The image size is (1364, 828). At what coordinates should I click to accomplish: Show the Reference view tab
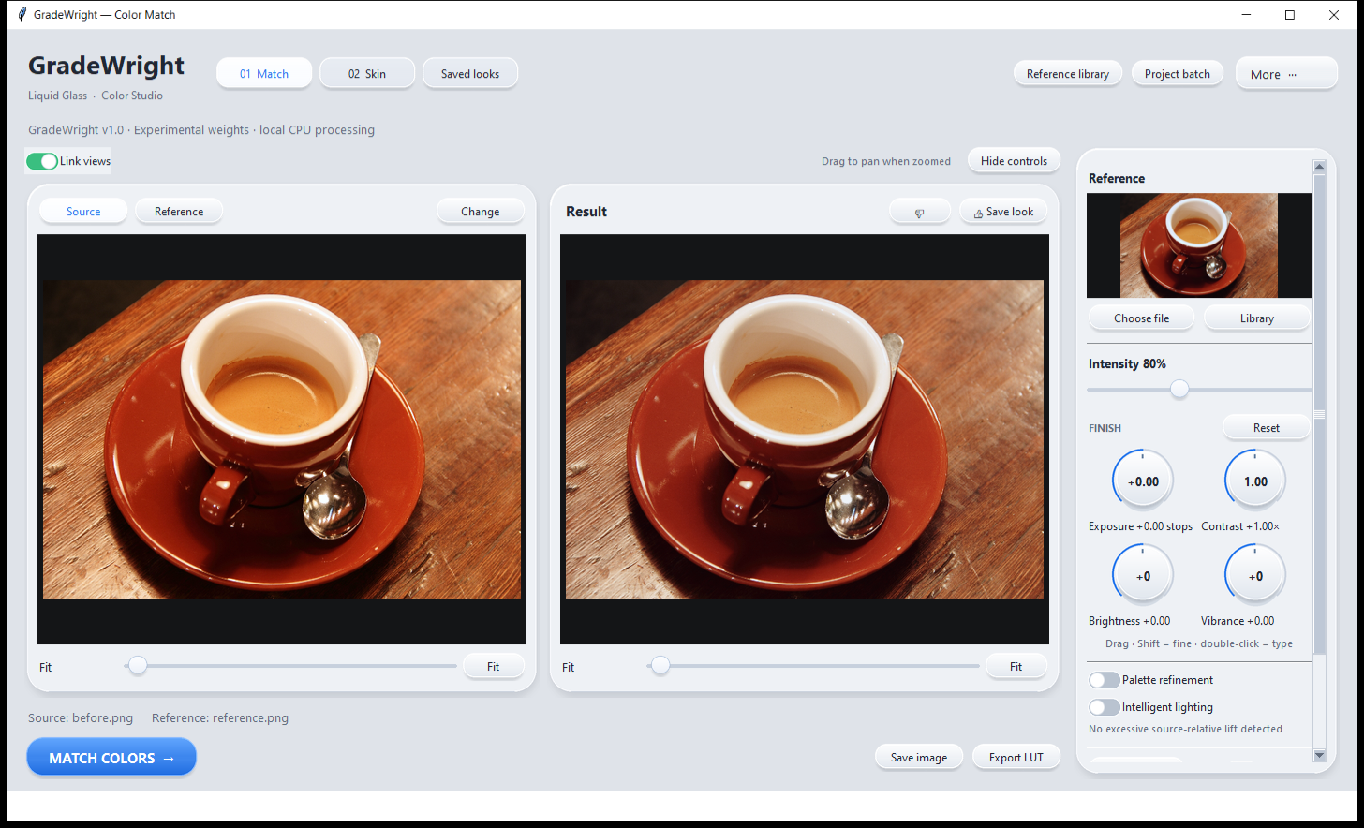[179, 212]
